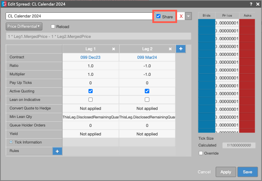Enable the Reload checkbox
This screenshot has height=181, width=262.
tap(53, 26)
